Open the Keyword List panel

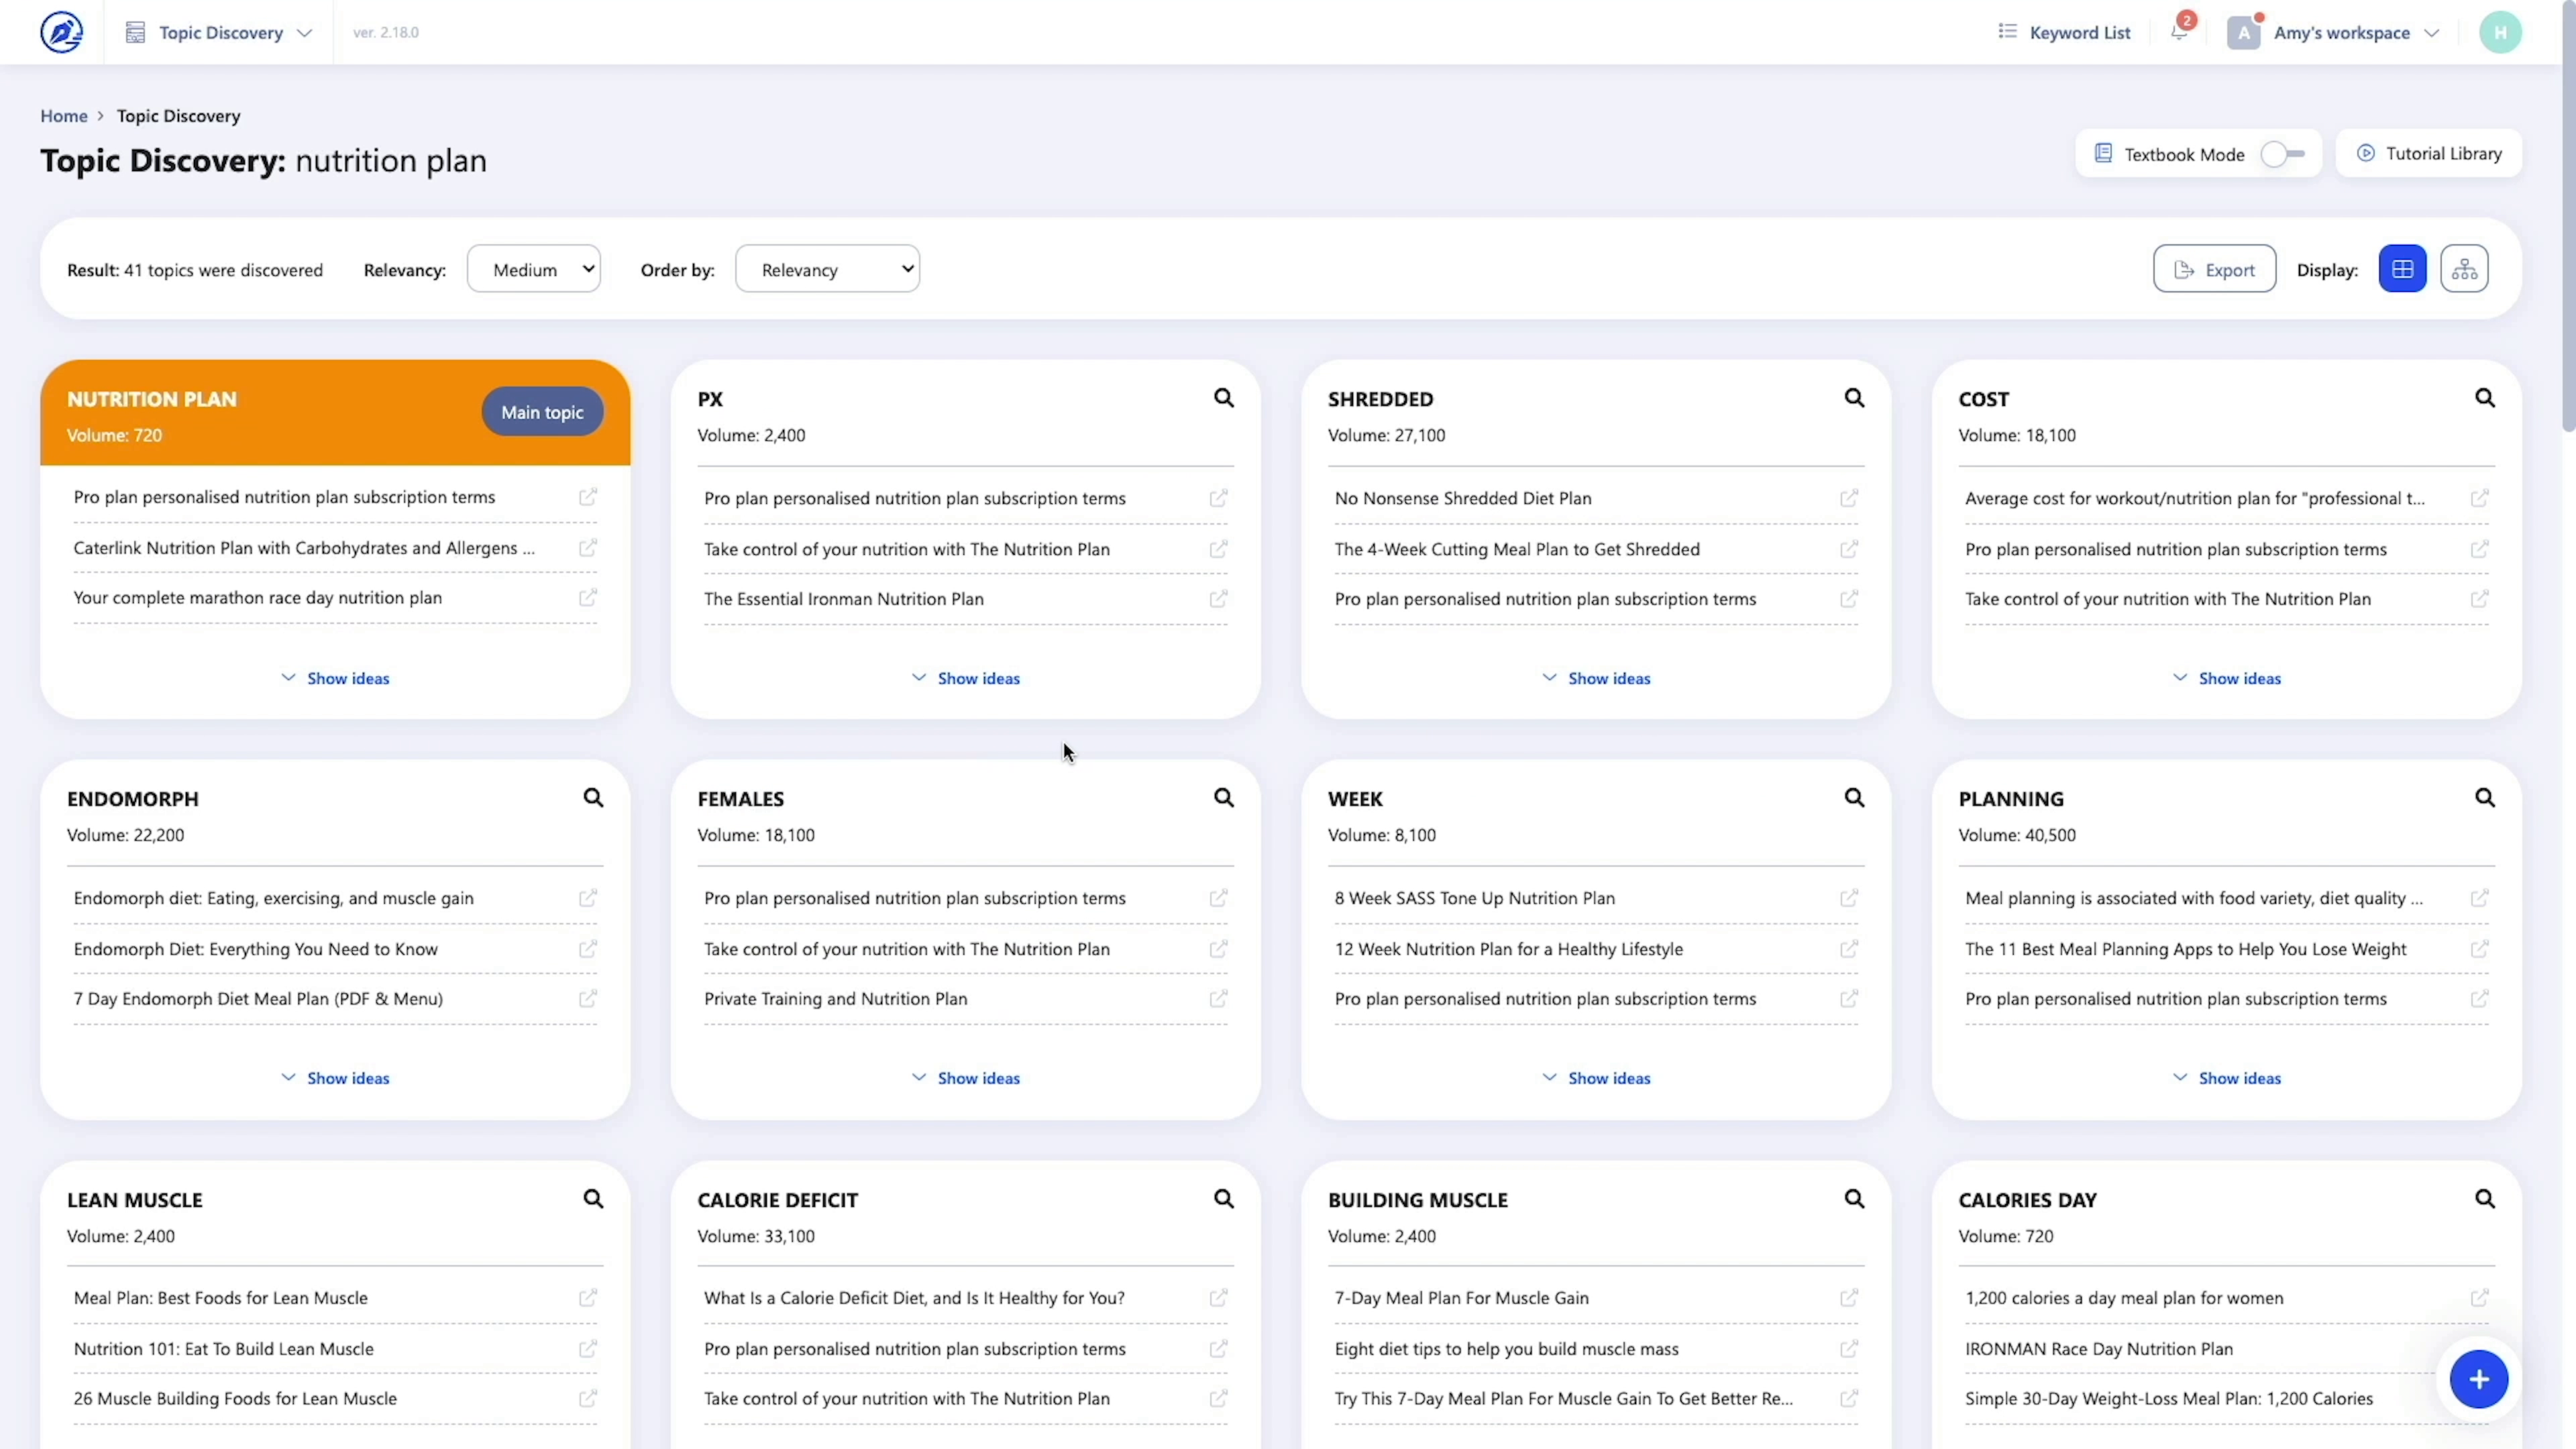pos(2064,32)
